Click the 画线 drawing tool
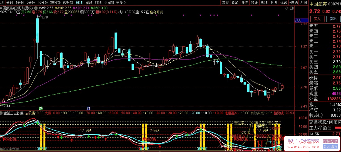Viewport: 341px width, 152px height. 264,3
